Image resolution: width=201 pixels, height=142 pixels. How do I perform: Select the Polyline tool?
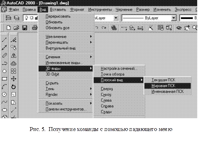[x=4, y=63]
